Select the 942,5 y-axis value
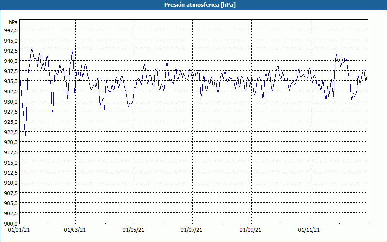This screenshot has height=242, width=387. pos(11,51)
